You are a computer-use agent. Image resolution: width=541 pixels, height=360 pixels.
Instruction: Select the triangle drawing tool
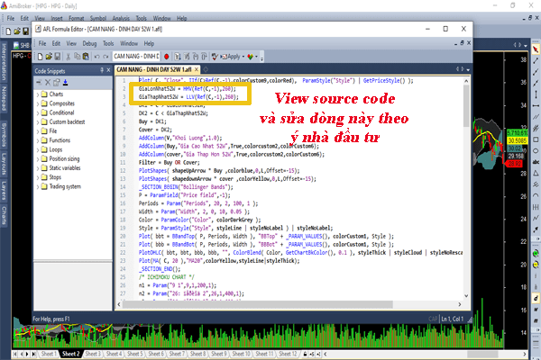536,174
